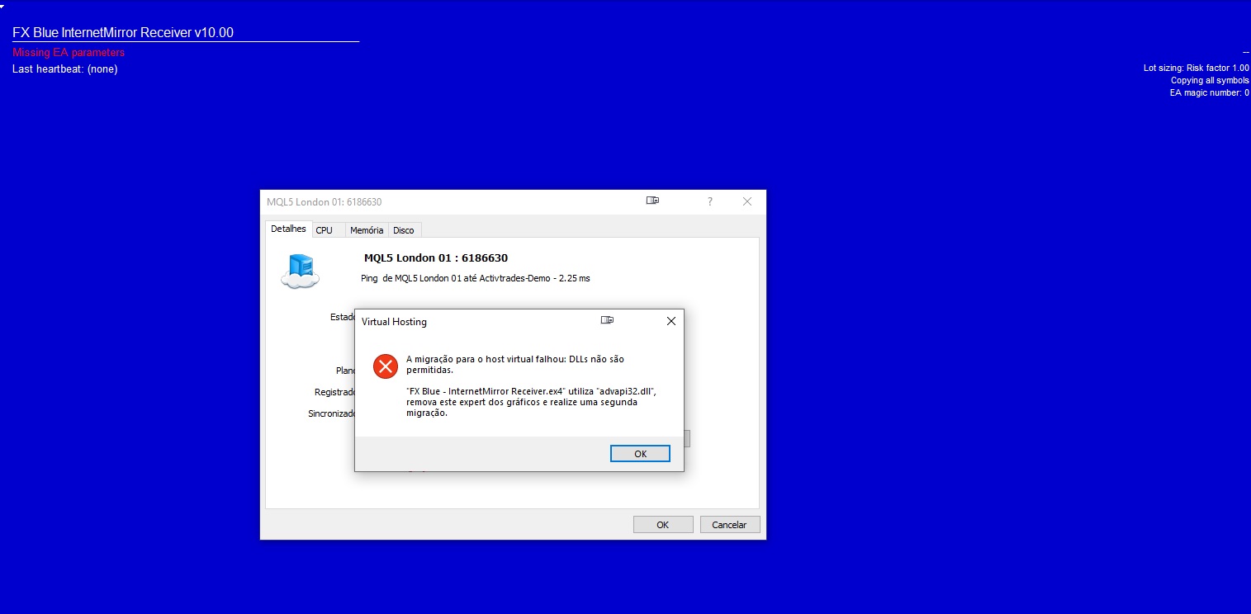The image size is (1251, 614).
Task: Click the 'Lot sizing: Risk factor 1.00' text
Action: coord(1197,68)
